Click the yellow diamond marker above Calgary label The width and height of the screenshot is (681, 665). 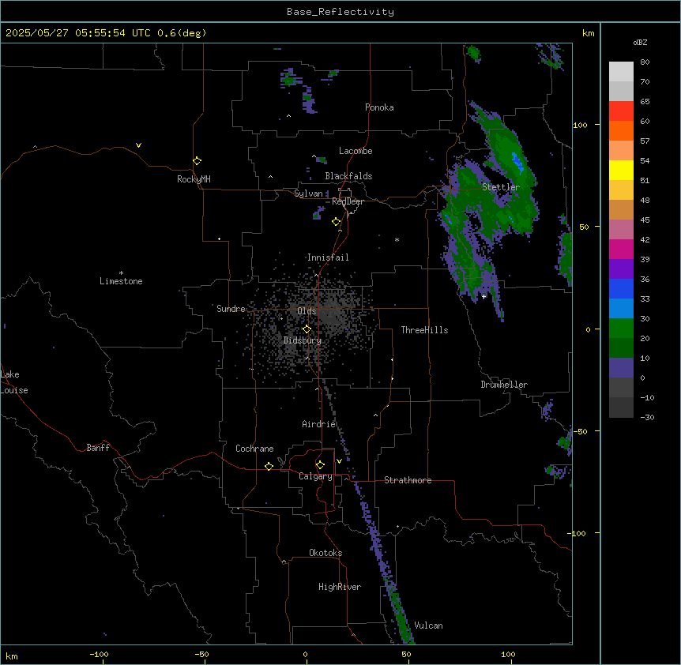[x=320, y=465]
